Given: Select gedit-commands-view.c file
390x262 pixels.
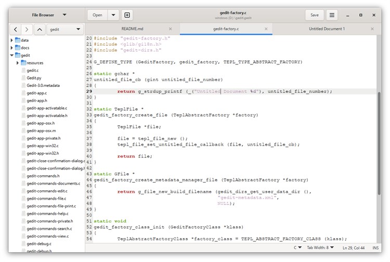Looking at the screenshot, I should (48, 236).
